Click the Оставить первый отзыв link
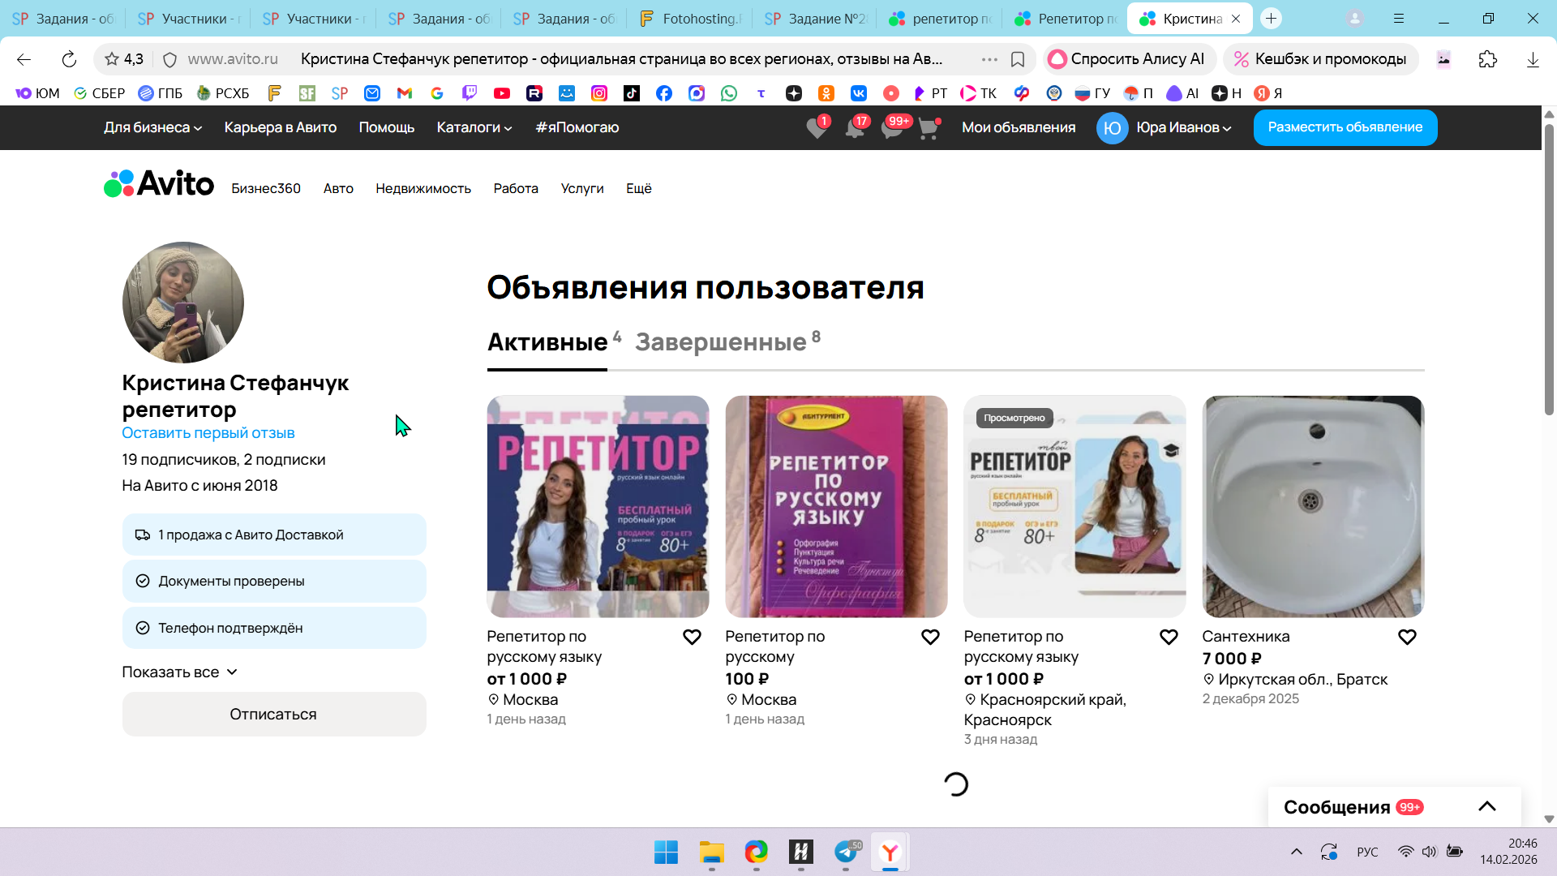This screenshot has height=876, width=1557. tap(208, 433)
